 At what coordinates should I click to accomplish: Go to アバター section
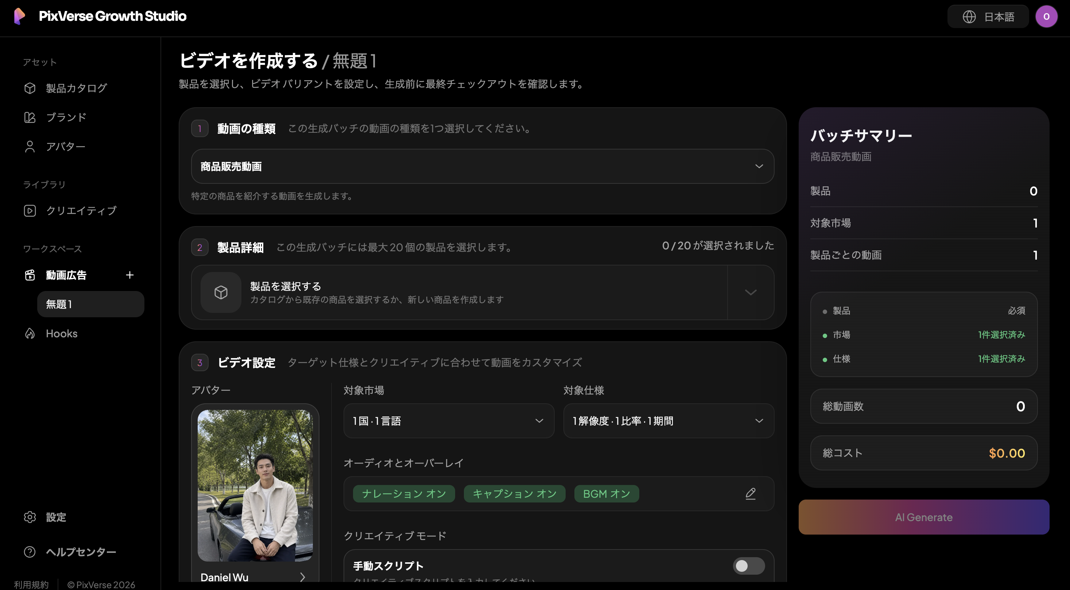(66, 147)
